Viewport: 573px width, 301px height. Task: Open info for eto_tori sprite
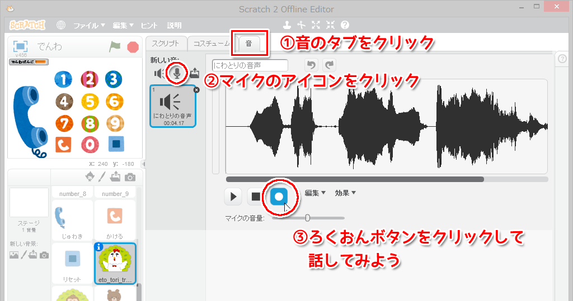tap(98, 247)
